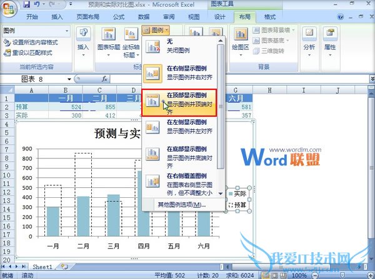
Task: Click the 100% zoom level button
Action: [x=299, y=275]
